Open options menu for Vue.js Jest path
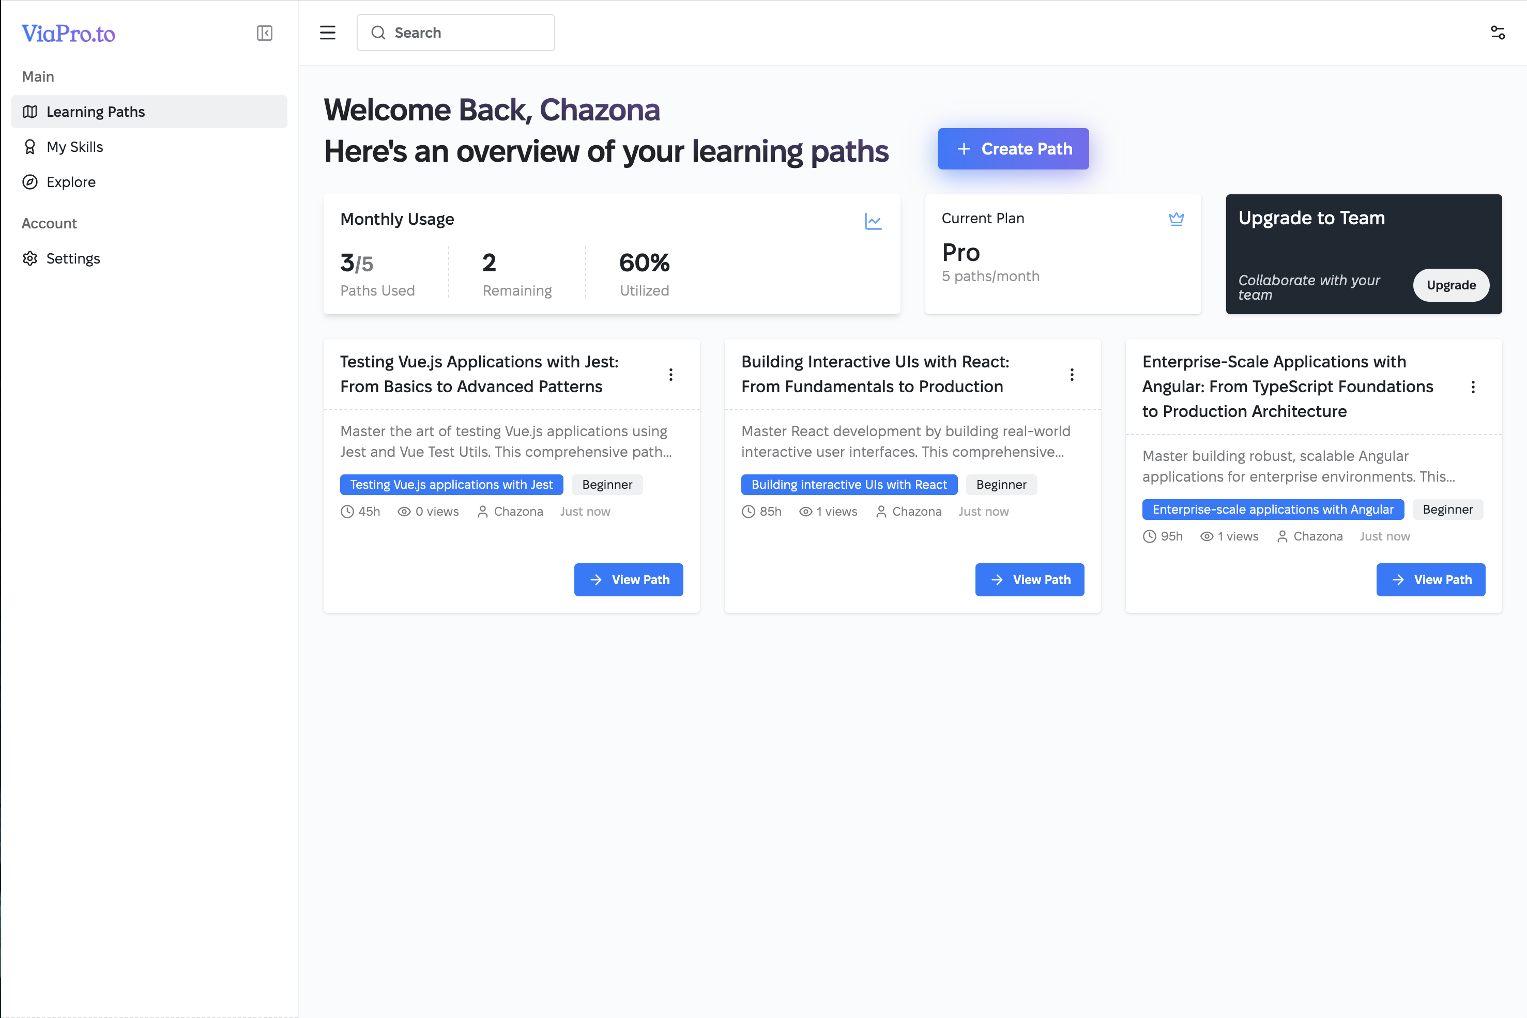 coord(671,375)
